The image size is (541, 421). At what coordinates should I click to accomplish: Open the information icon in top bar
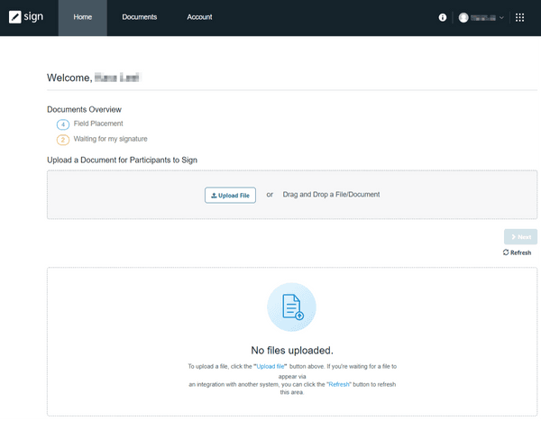442,17
